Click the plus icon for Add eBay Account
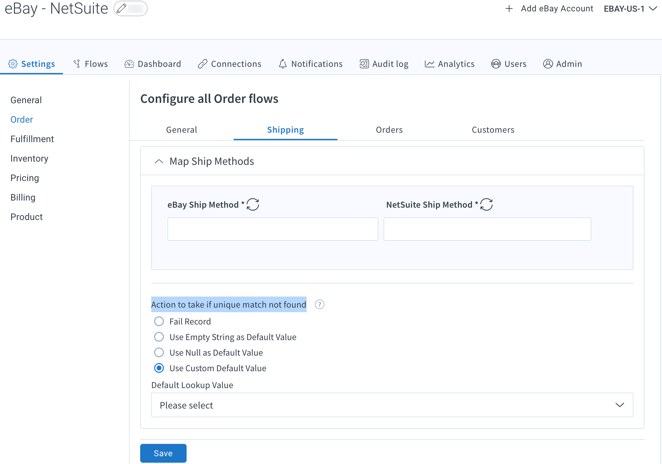662x464 pixels. [509, 8]
